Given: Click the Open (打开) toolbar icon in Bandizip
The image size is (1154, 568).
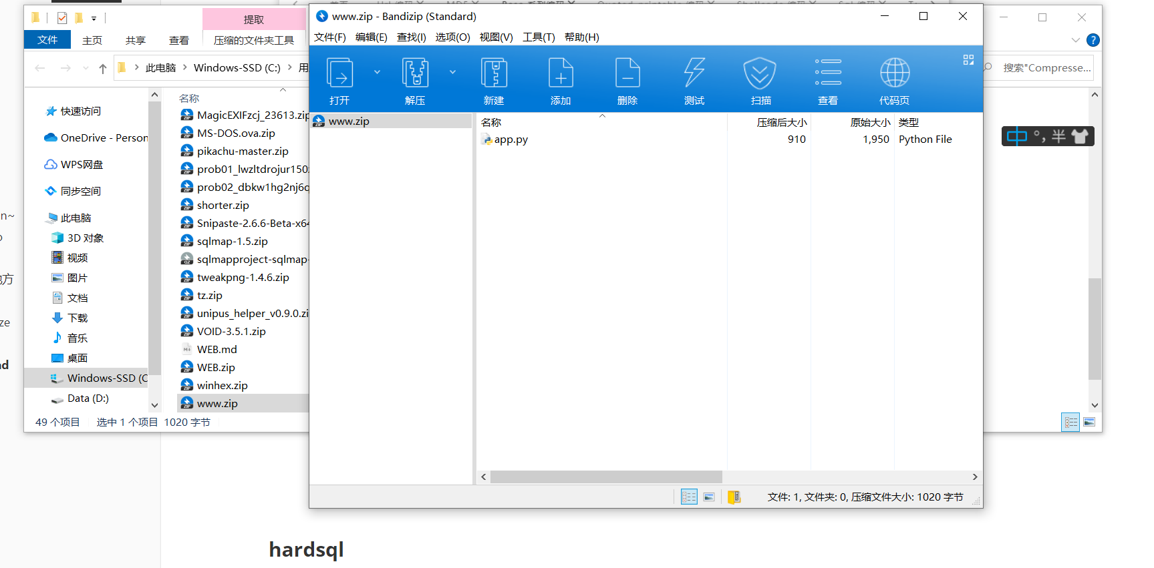Looking at the screenshot, I should (x=339, y=80).
